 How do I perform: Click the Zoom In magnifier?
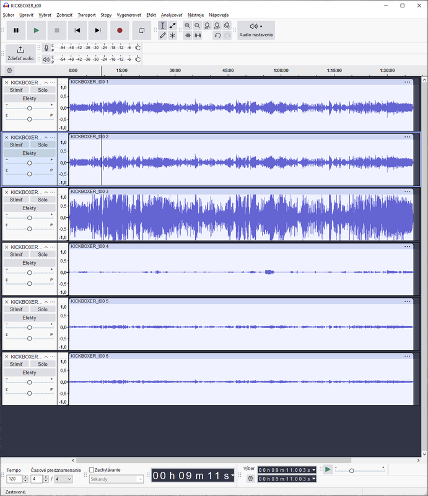point(188,25)
